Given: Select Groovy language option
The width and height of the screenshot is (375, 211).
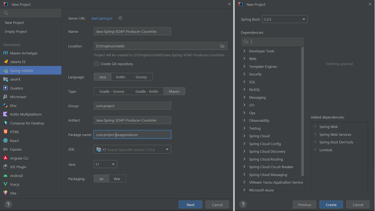Looking at the screenshot, I should coord(141,77).
